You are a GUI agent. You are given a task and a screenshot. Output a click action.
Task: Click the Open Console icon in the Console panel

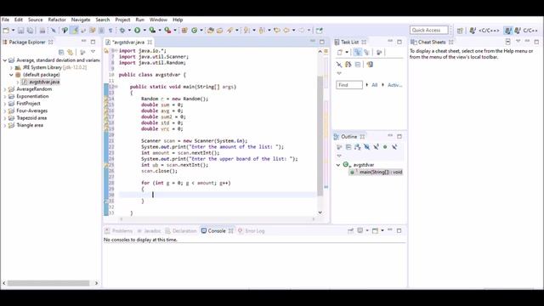coord(375,230)
